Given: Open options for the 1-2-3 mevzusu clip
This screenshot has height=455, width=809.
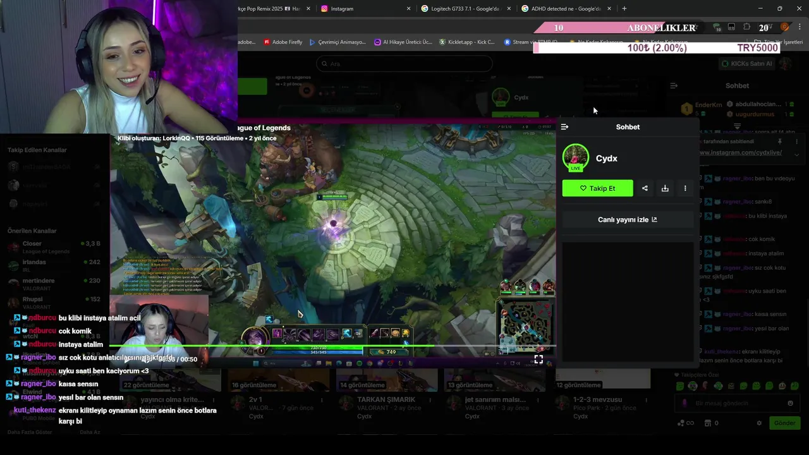Looking at the screenshot, I should point(647,400).
